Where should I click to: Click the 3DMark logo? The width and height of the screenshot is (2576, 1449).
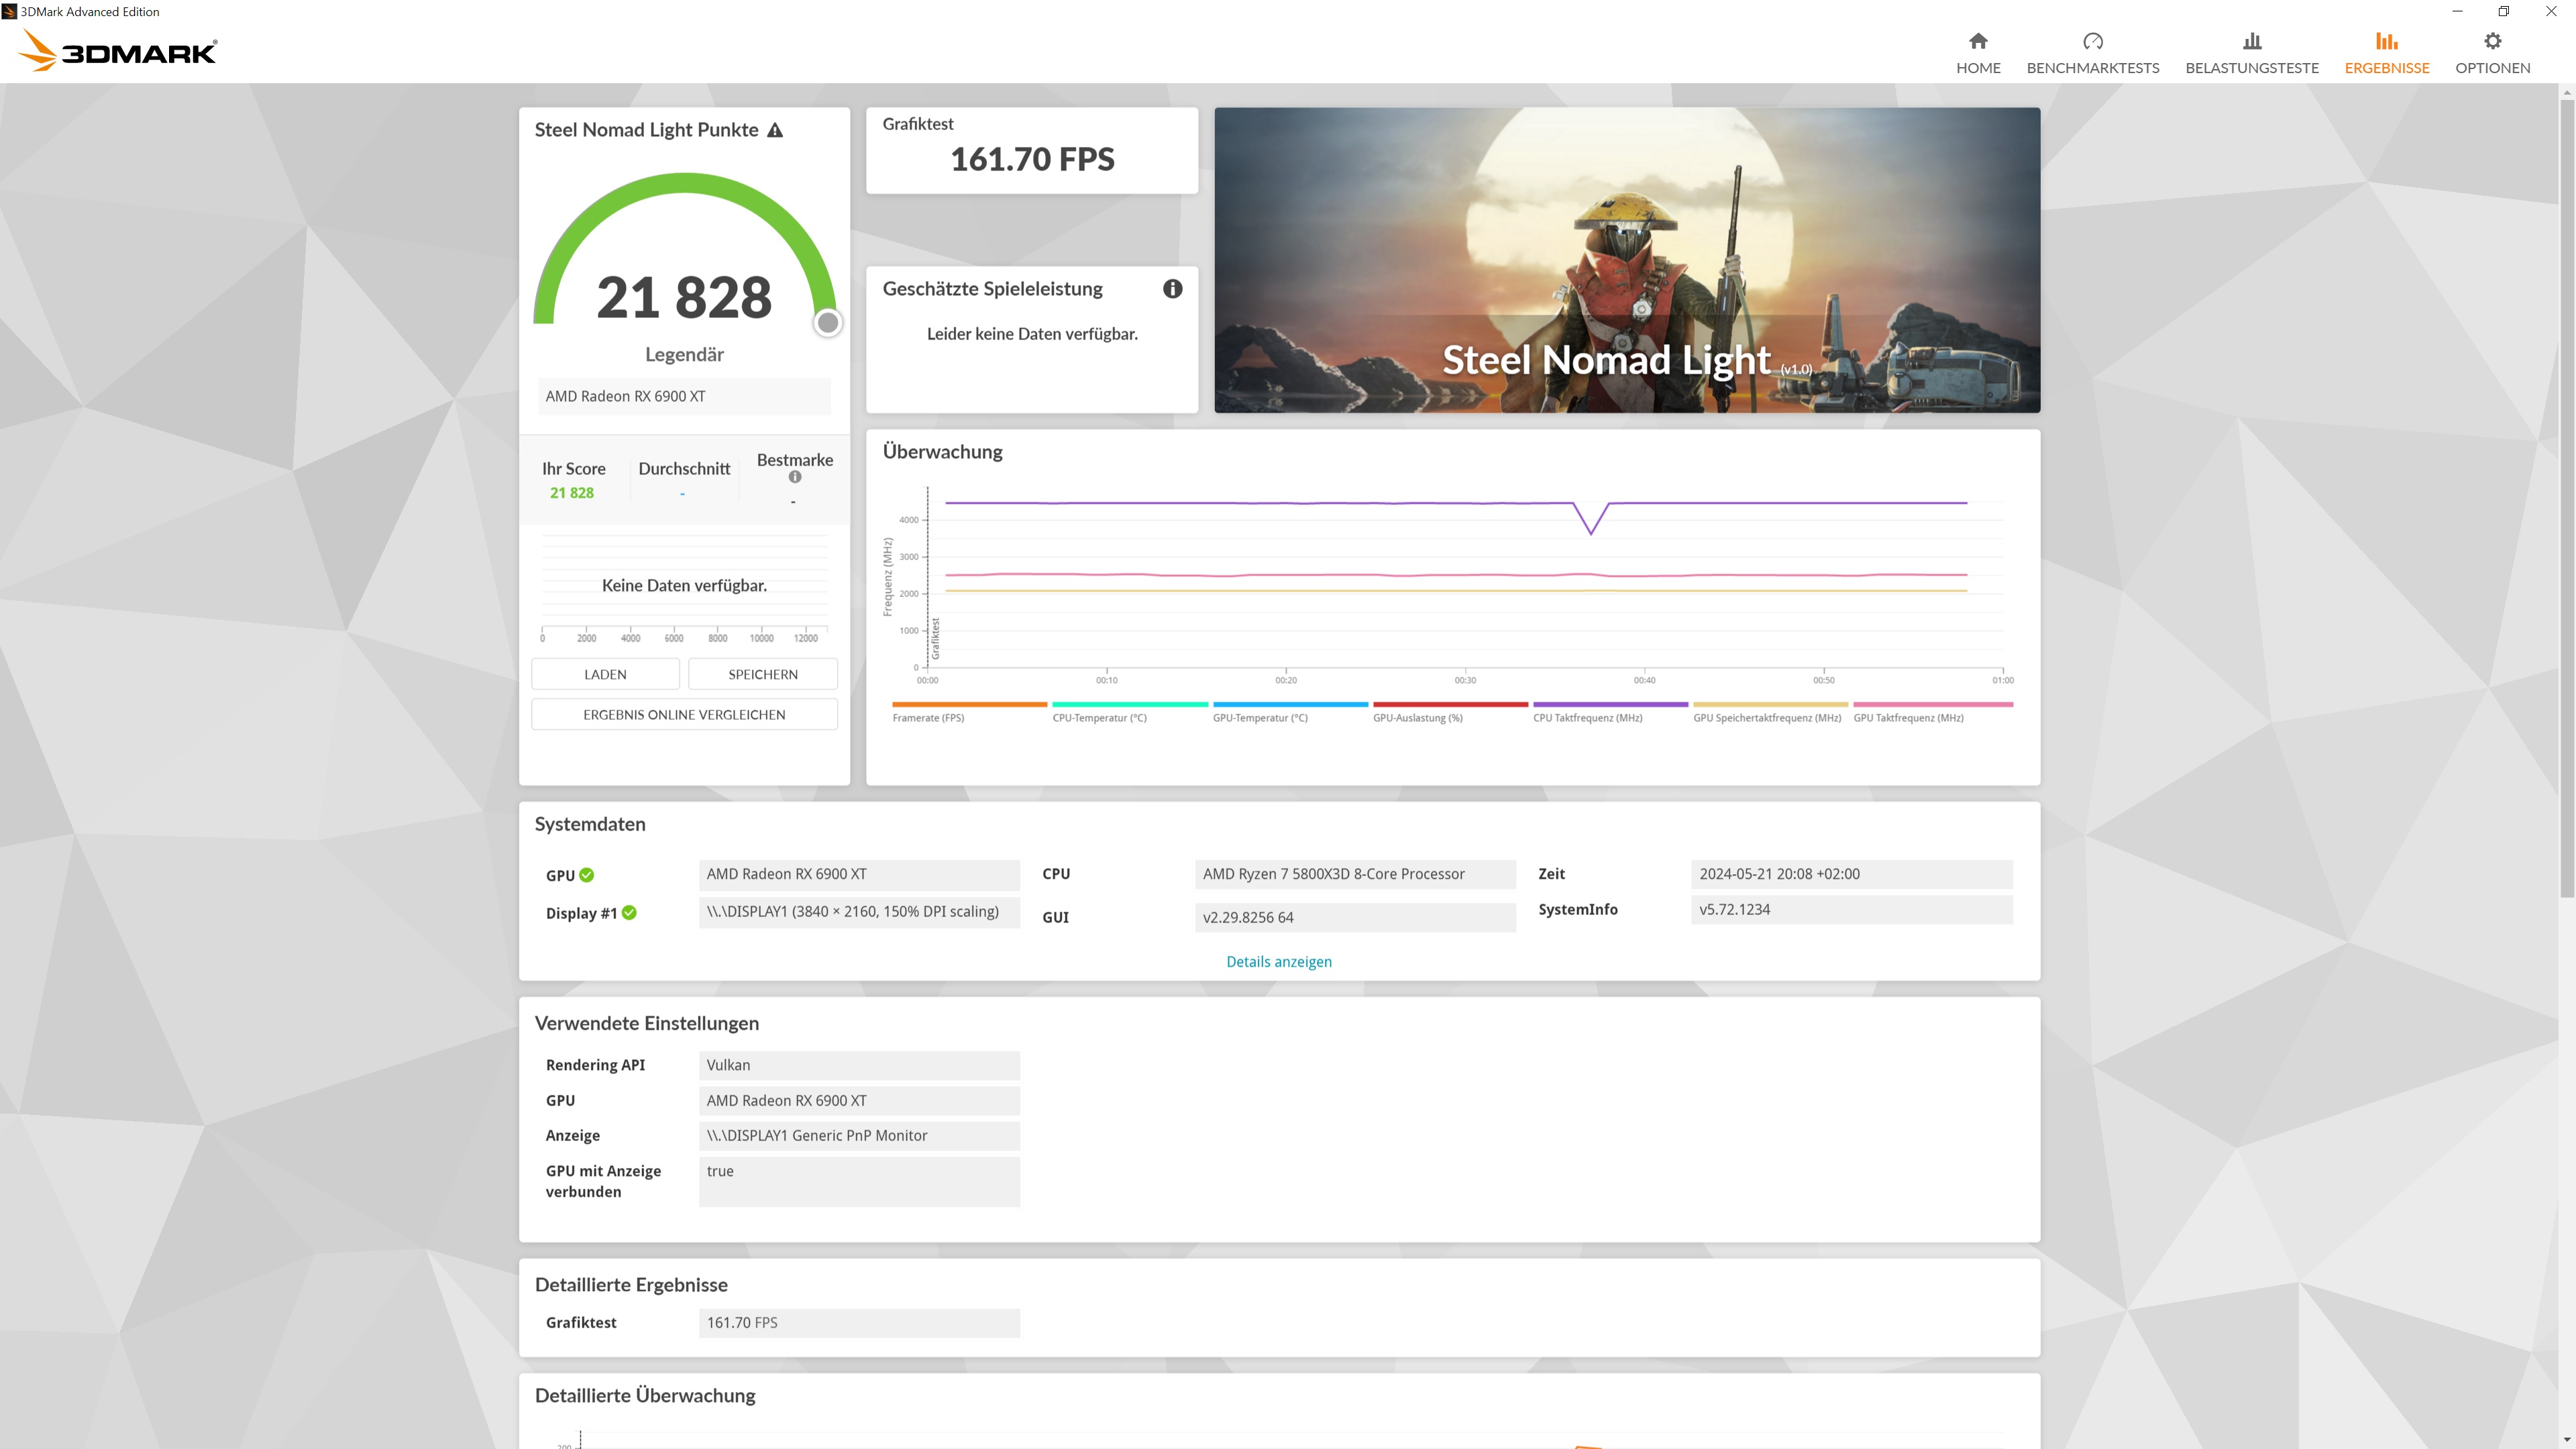coord(118,50)
